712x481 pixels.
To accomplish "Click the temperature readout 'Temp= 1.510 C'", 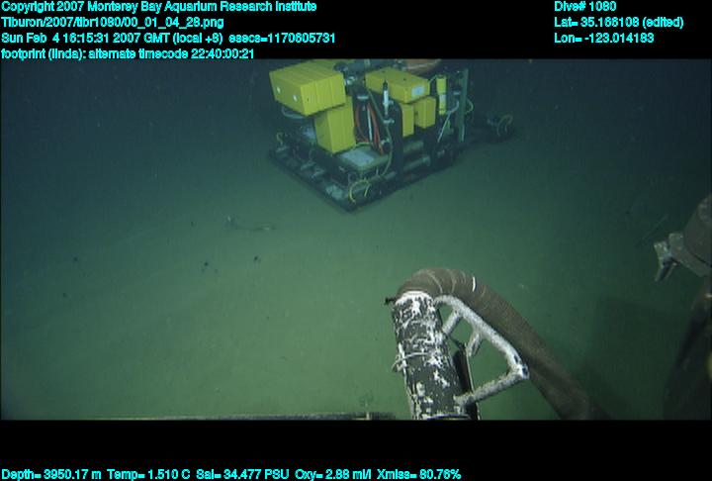I will pyautogui.click(x=148, y=474).
